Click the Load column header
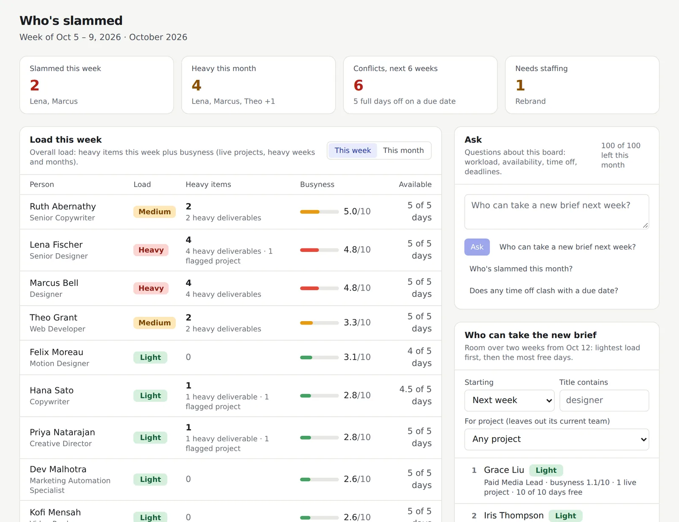Image resolution: width=679 pixels, height=522 pixels. click(142, 184)
